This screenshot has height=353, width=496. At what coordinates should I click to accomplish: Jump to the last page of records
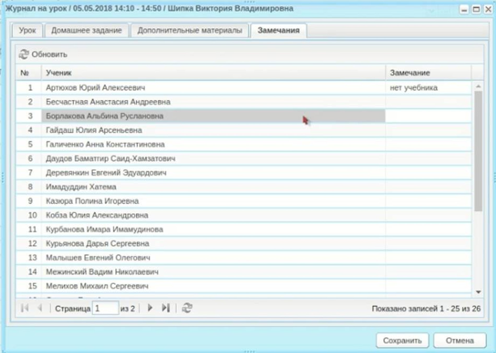coord(166,308)
